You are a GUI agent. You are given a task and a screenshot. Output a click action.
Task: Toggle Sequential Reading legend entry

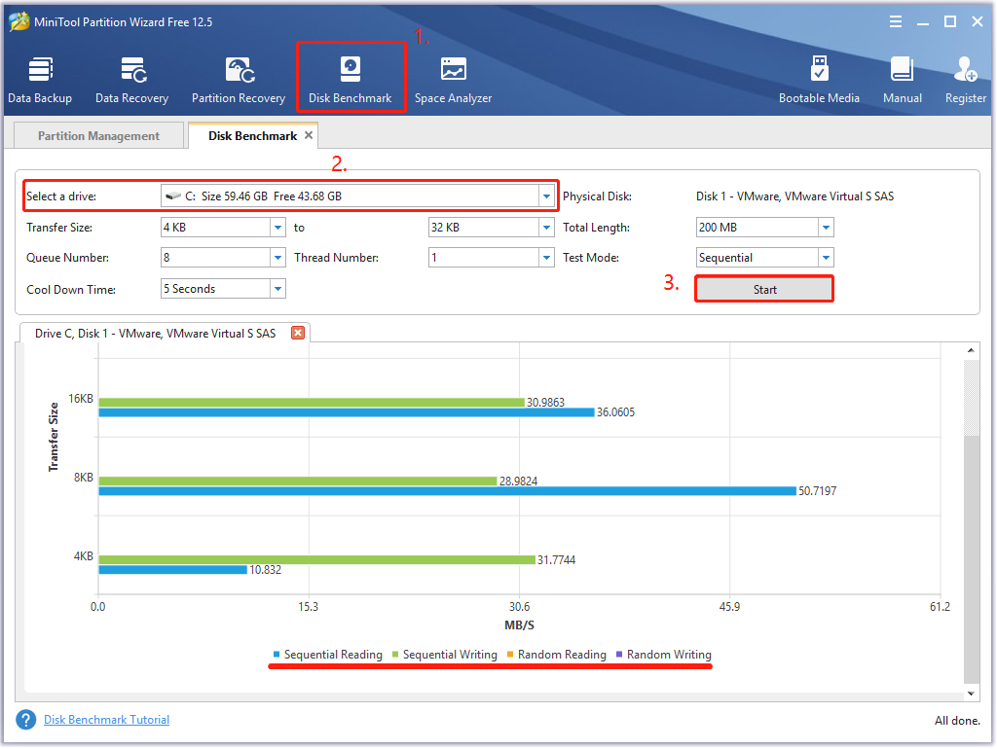tap(327, 655)
